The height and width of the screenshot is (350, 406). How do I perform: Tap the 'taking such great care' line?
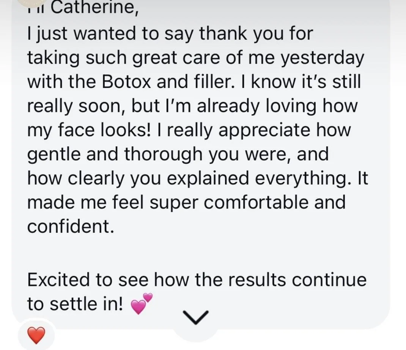[x=195, y=58]
